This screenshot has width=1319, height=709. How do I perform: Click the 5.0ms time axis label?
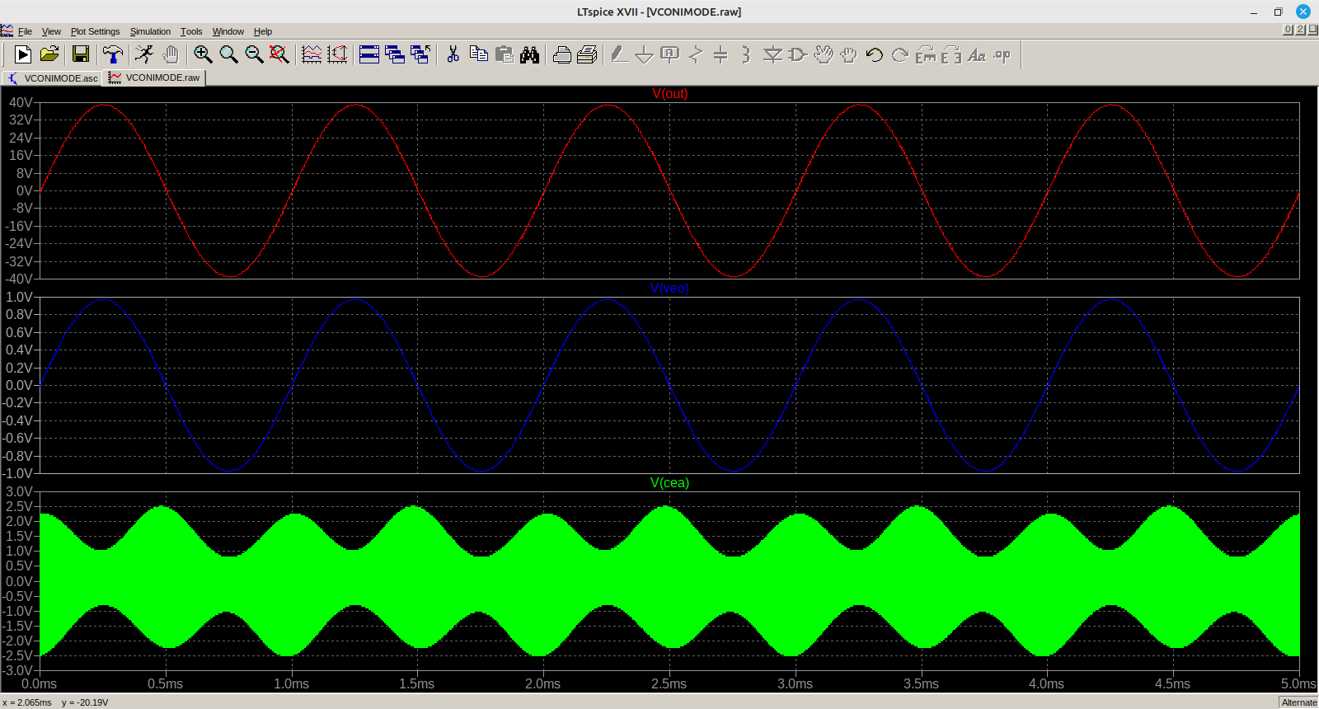click(1298, 684)
